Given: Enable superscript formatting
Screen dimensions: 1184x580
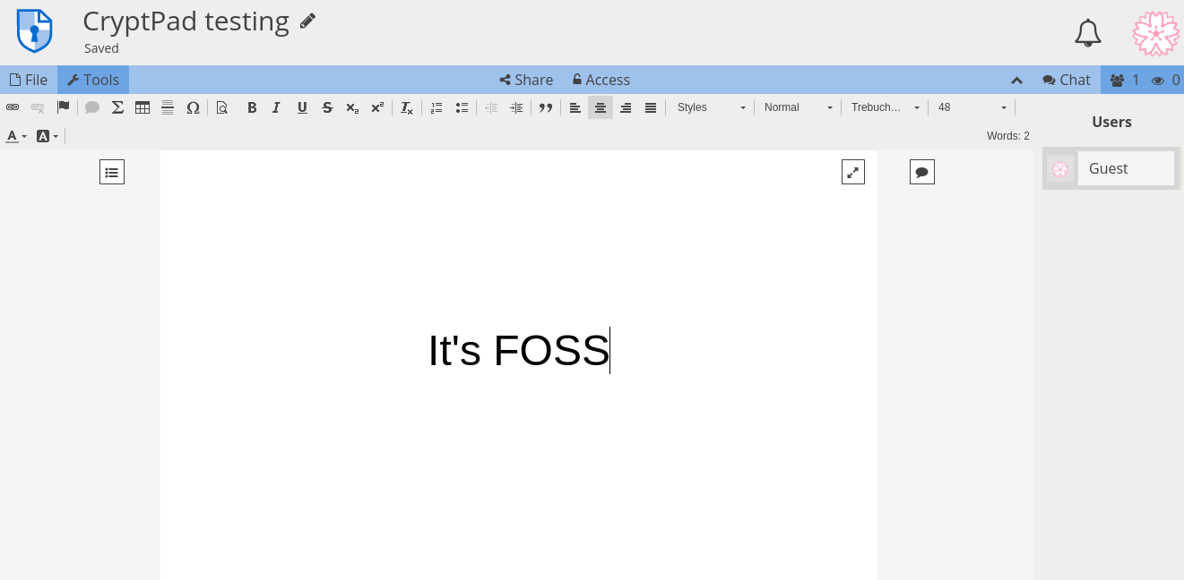Looking at the screenshot, I should 377,107.
